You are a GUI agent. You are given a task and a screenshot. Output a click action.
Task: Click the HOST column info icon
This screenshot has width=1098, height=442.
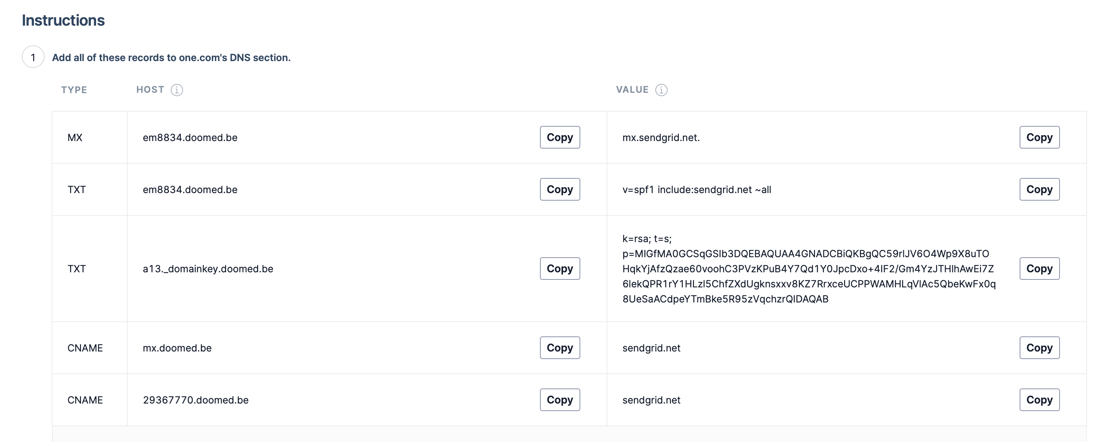177,90
